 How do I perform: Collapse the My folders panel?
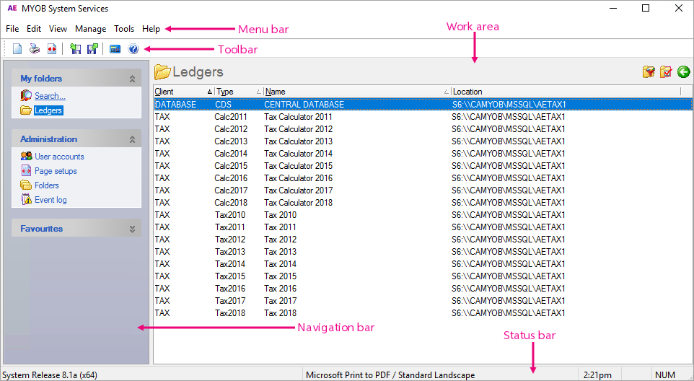[x=132, y=79]
